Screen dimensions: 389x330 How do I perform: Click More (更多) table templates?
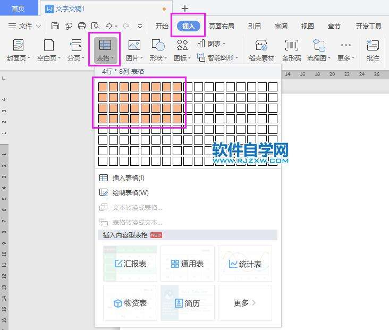click(x=245, y=303)
